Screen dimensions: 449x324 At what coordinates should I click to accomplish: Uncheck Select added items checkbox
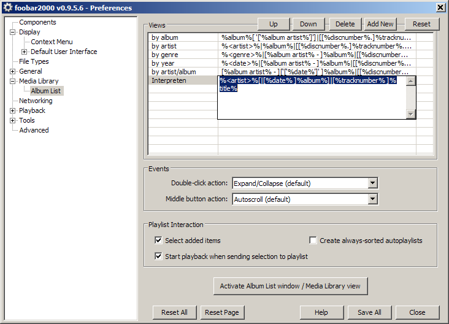point(158,240)
